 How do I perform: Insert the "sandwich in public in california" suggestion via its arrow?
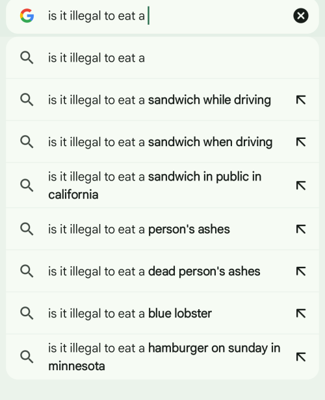[x=301, y=186]
